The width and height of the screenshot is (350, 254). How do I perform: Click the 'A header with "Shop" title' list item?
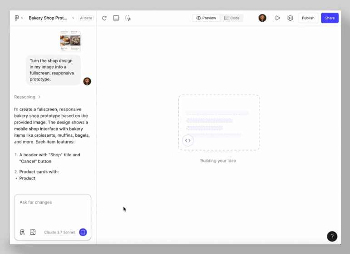click(49, 158)
